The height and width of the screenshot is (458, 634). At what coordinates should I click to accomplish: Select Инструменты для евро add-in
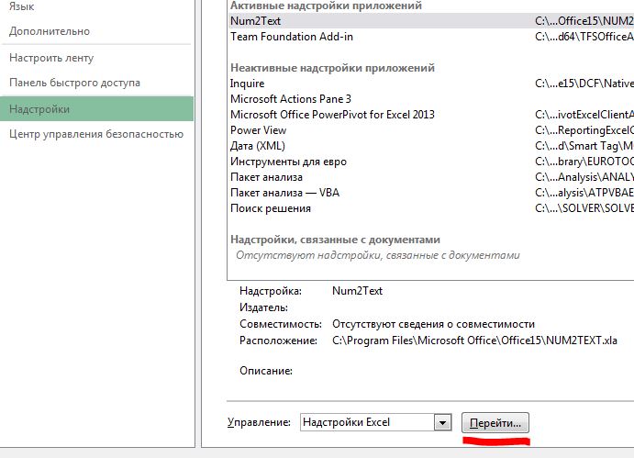(288, 162)
